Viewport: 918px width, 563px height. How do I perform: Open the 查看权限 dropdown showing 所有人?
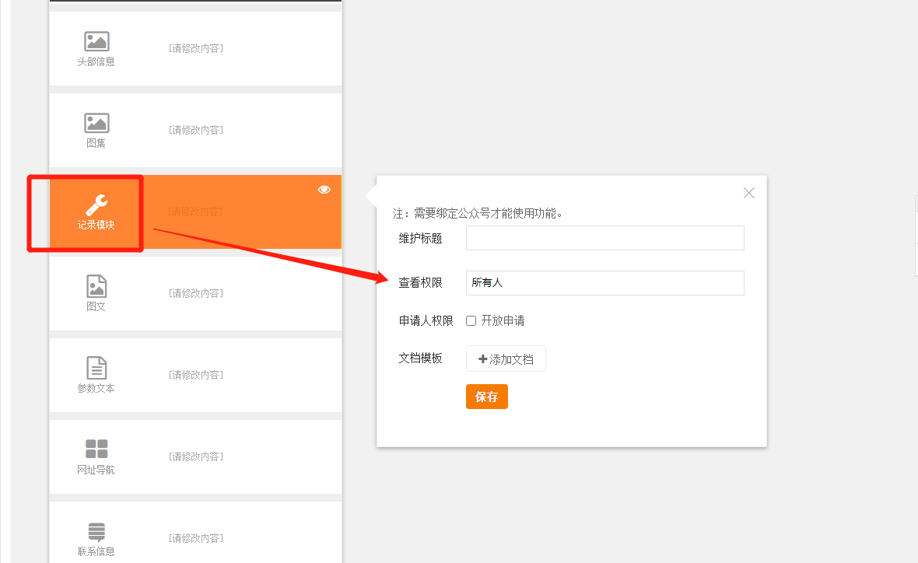click(604, 283)
